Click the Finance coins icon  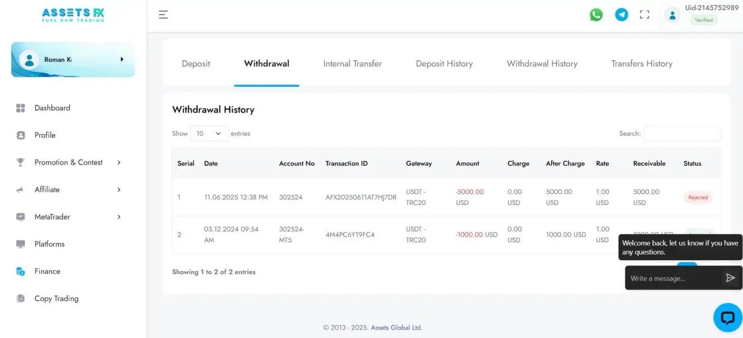21,272
